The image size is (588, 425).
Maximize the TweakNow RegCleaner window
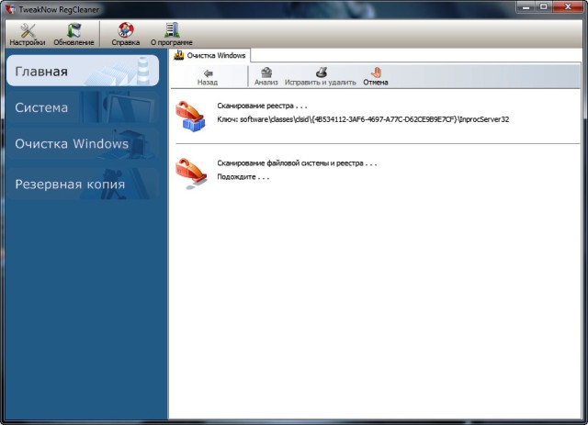pyautogui.click(x=543, y=6)
